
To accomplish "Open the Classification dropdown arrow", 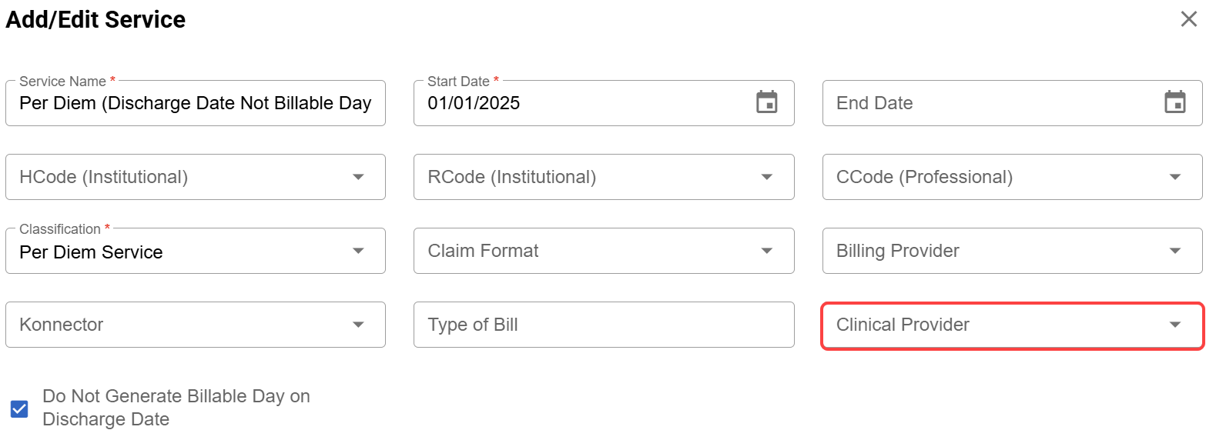I will point(358,251).
